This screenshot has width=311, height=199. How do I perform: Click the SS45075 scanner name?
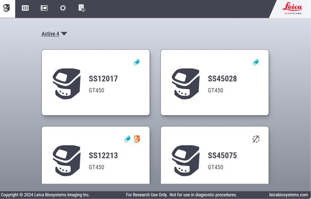(222, 156)
